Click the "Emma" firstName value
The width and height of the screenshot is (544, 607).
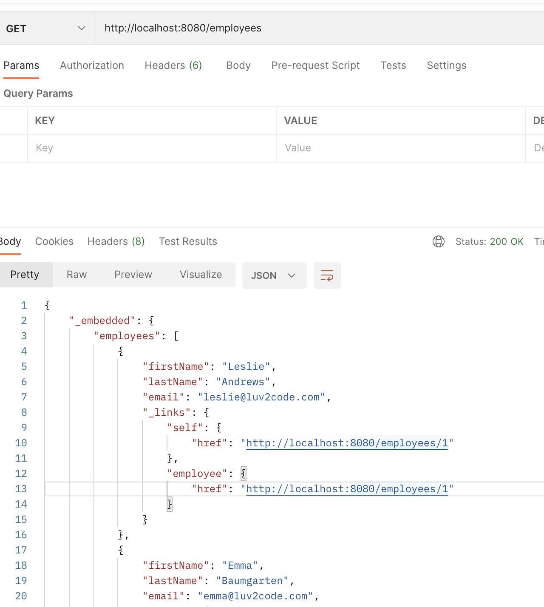click(240, 565)
